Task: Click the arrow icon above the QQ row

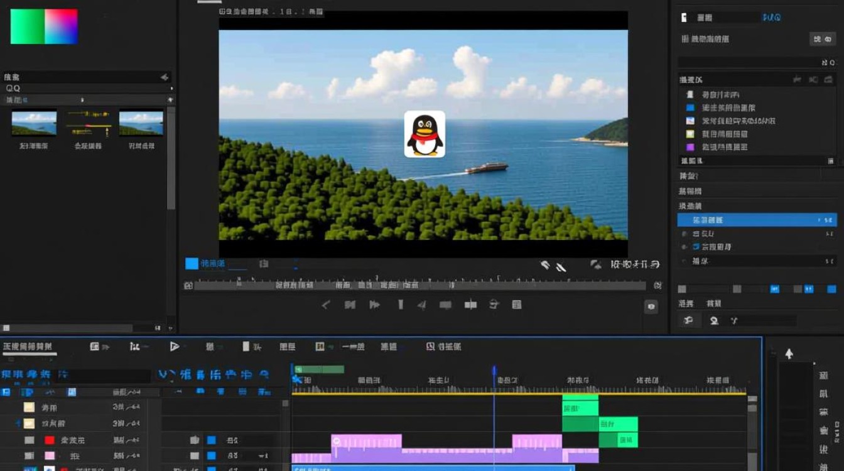Action: (x=165, y=77)
